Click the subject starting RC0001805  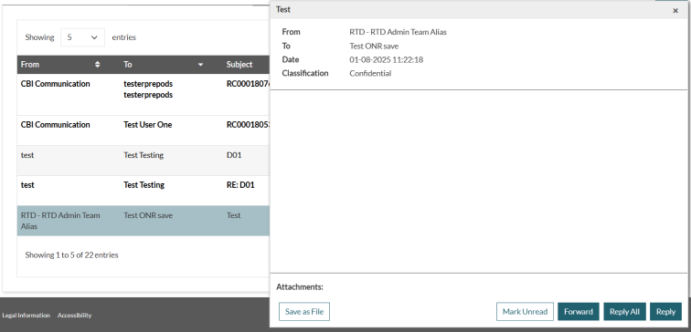click(x=248, y=125)
